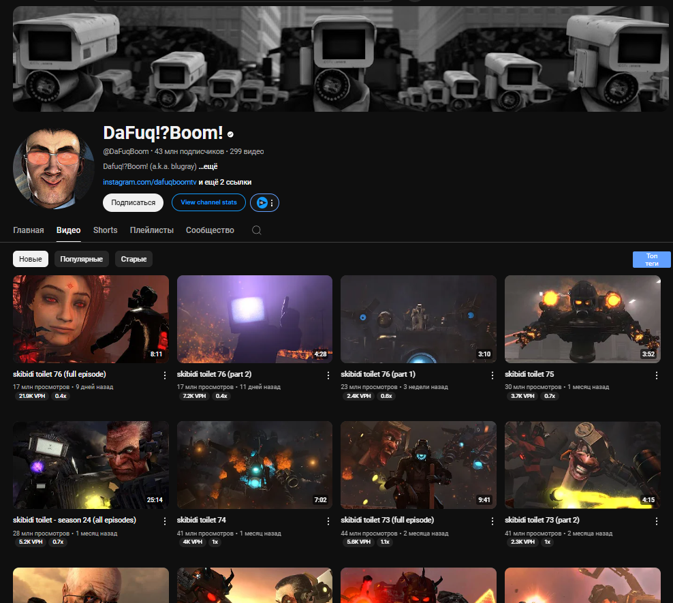This screenshot has height=603, width=673.
Task: Expand channel description via ...ещё
Action: pyautogui.click(x=208, y=166)
